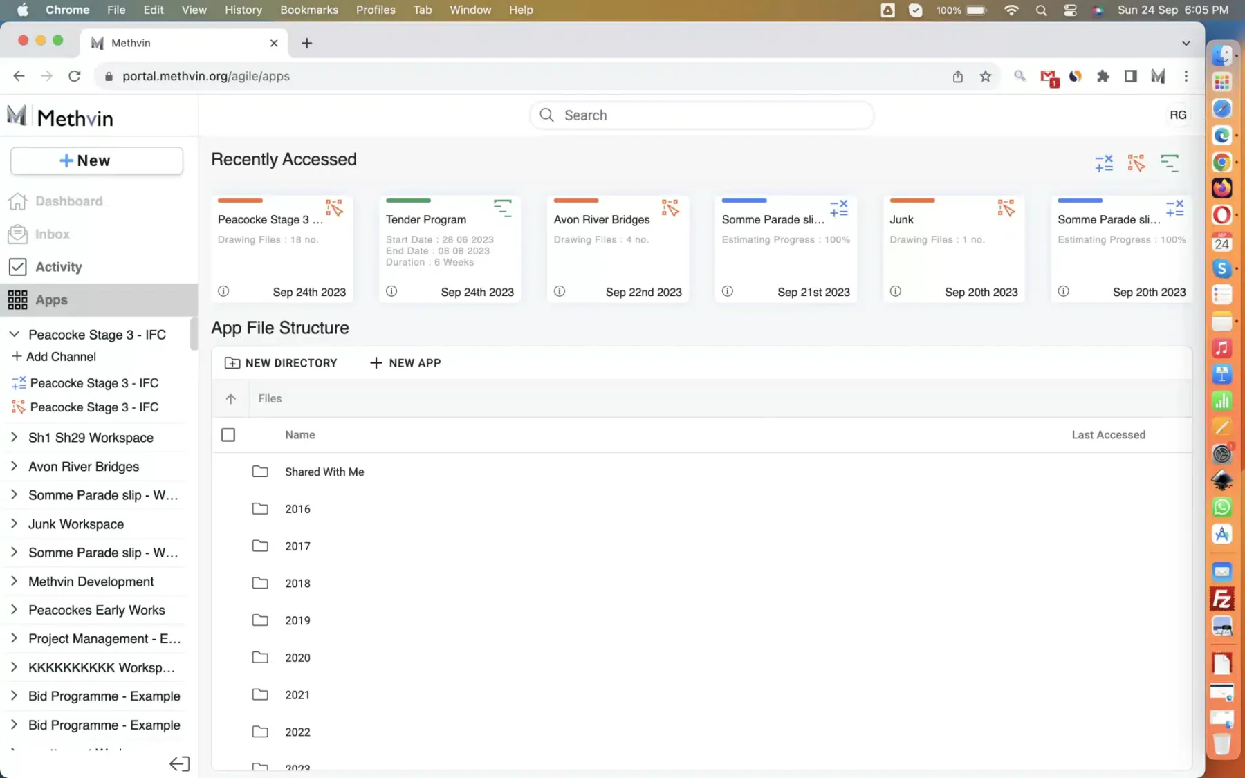The image size is (1245, 778).
Task: Show info for Peacocke Stage 3 card
Action: 223,291
